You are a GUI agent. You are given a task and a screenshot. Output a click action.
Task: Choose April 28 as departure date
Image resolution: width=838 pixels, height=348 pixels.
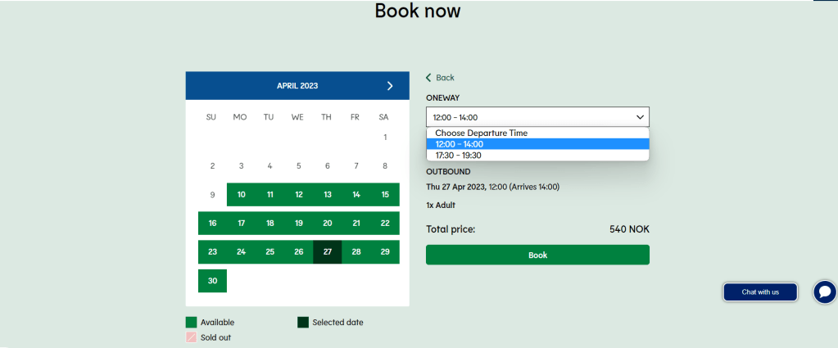point(356,252)
